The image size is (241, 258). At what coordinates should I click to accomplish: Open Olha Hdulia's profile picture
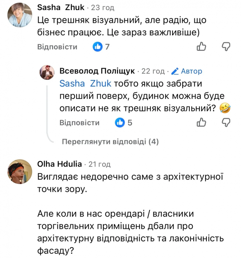click(x=20, y=171)
